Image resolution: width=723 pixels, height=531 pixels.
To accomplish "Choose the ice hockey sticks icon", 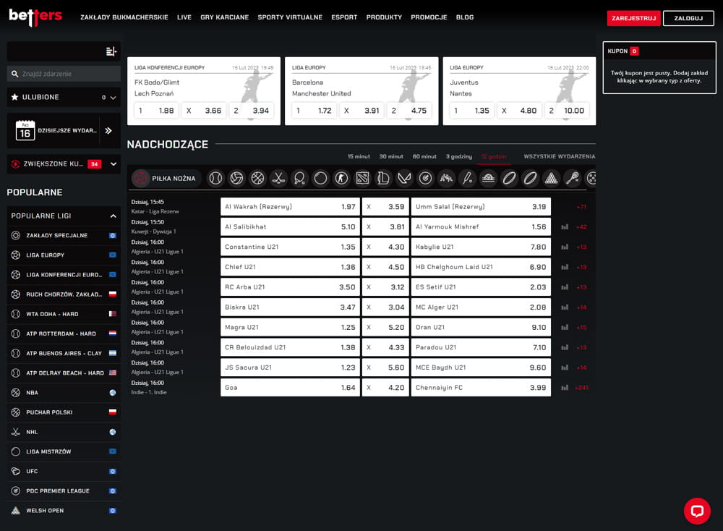I will [x=278, y=178].
